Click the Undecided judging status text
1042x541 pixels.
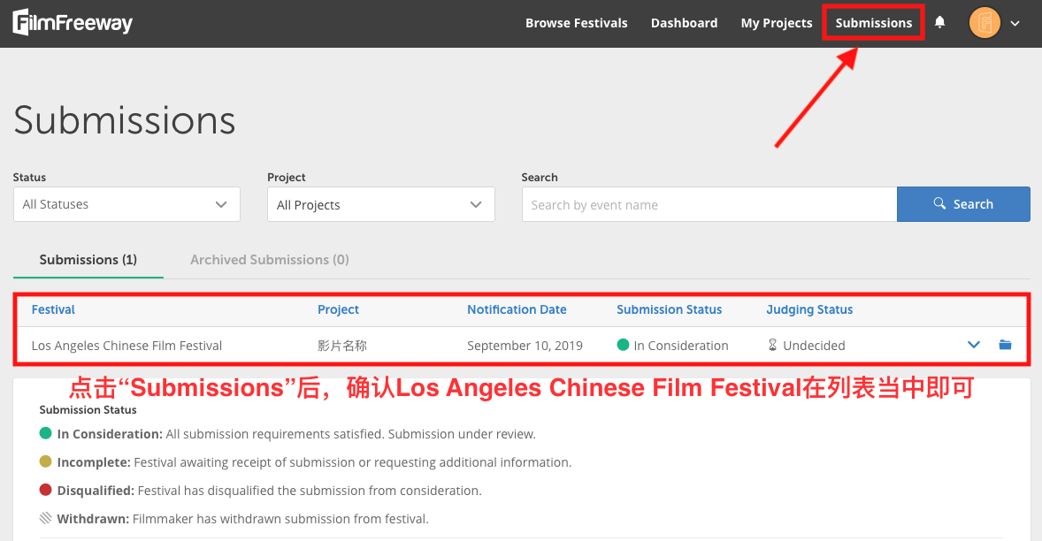tap(814, 346)
